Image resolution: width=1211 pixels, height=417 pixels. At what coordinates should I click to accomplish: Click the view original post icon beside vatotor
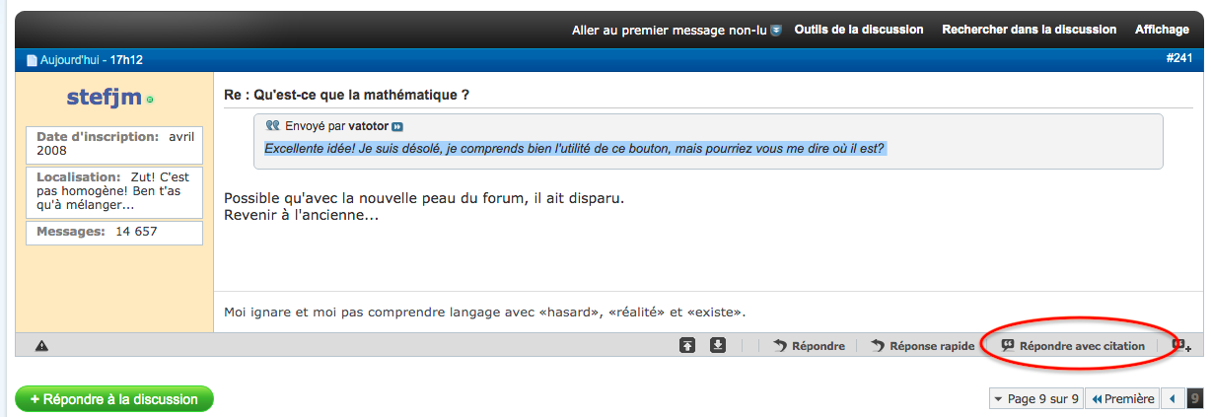397,127
